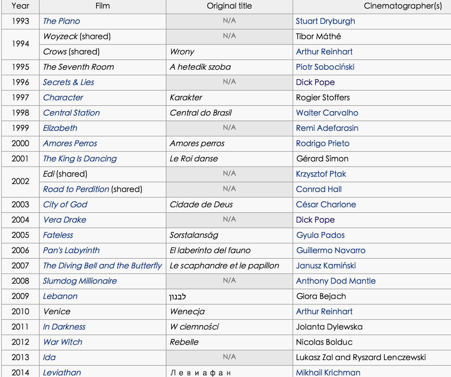Select Cidade de Deus cell
This screenshot has height=377, width=451.
pyautogui.click(x=229, y=205)
